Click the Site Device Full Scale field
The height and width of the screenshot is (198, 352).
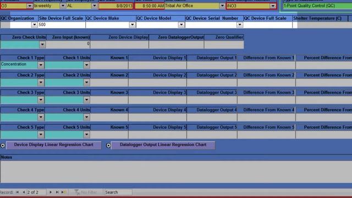click(x=62, y=25)
